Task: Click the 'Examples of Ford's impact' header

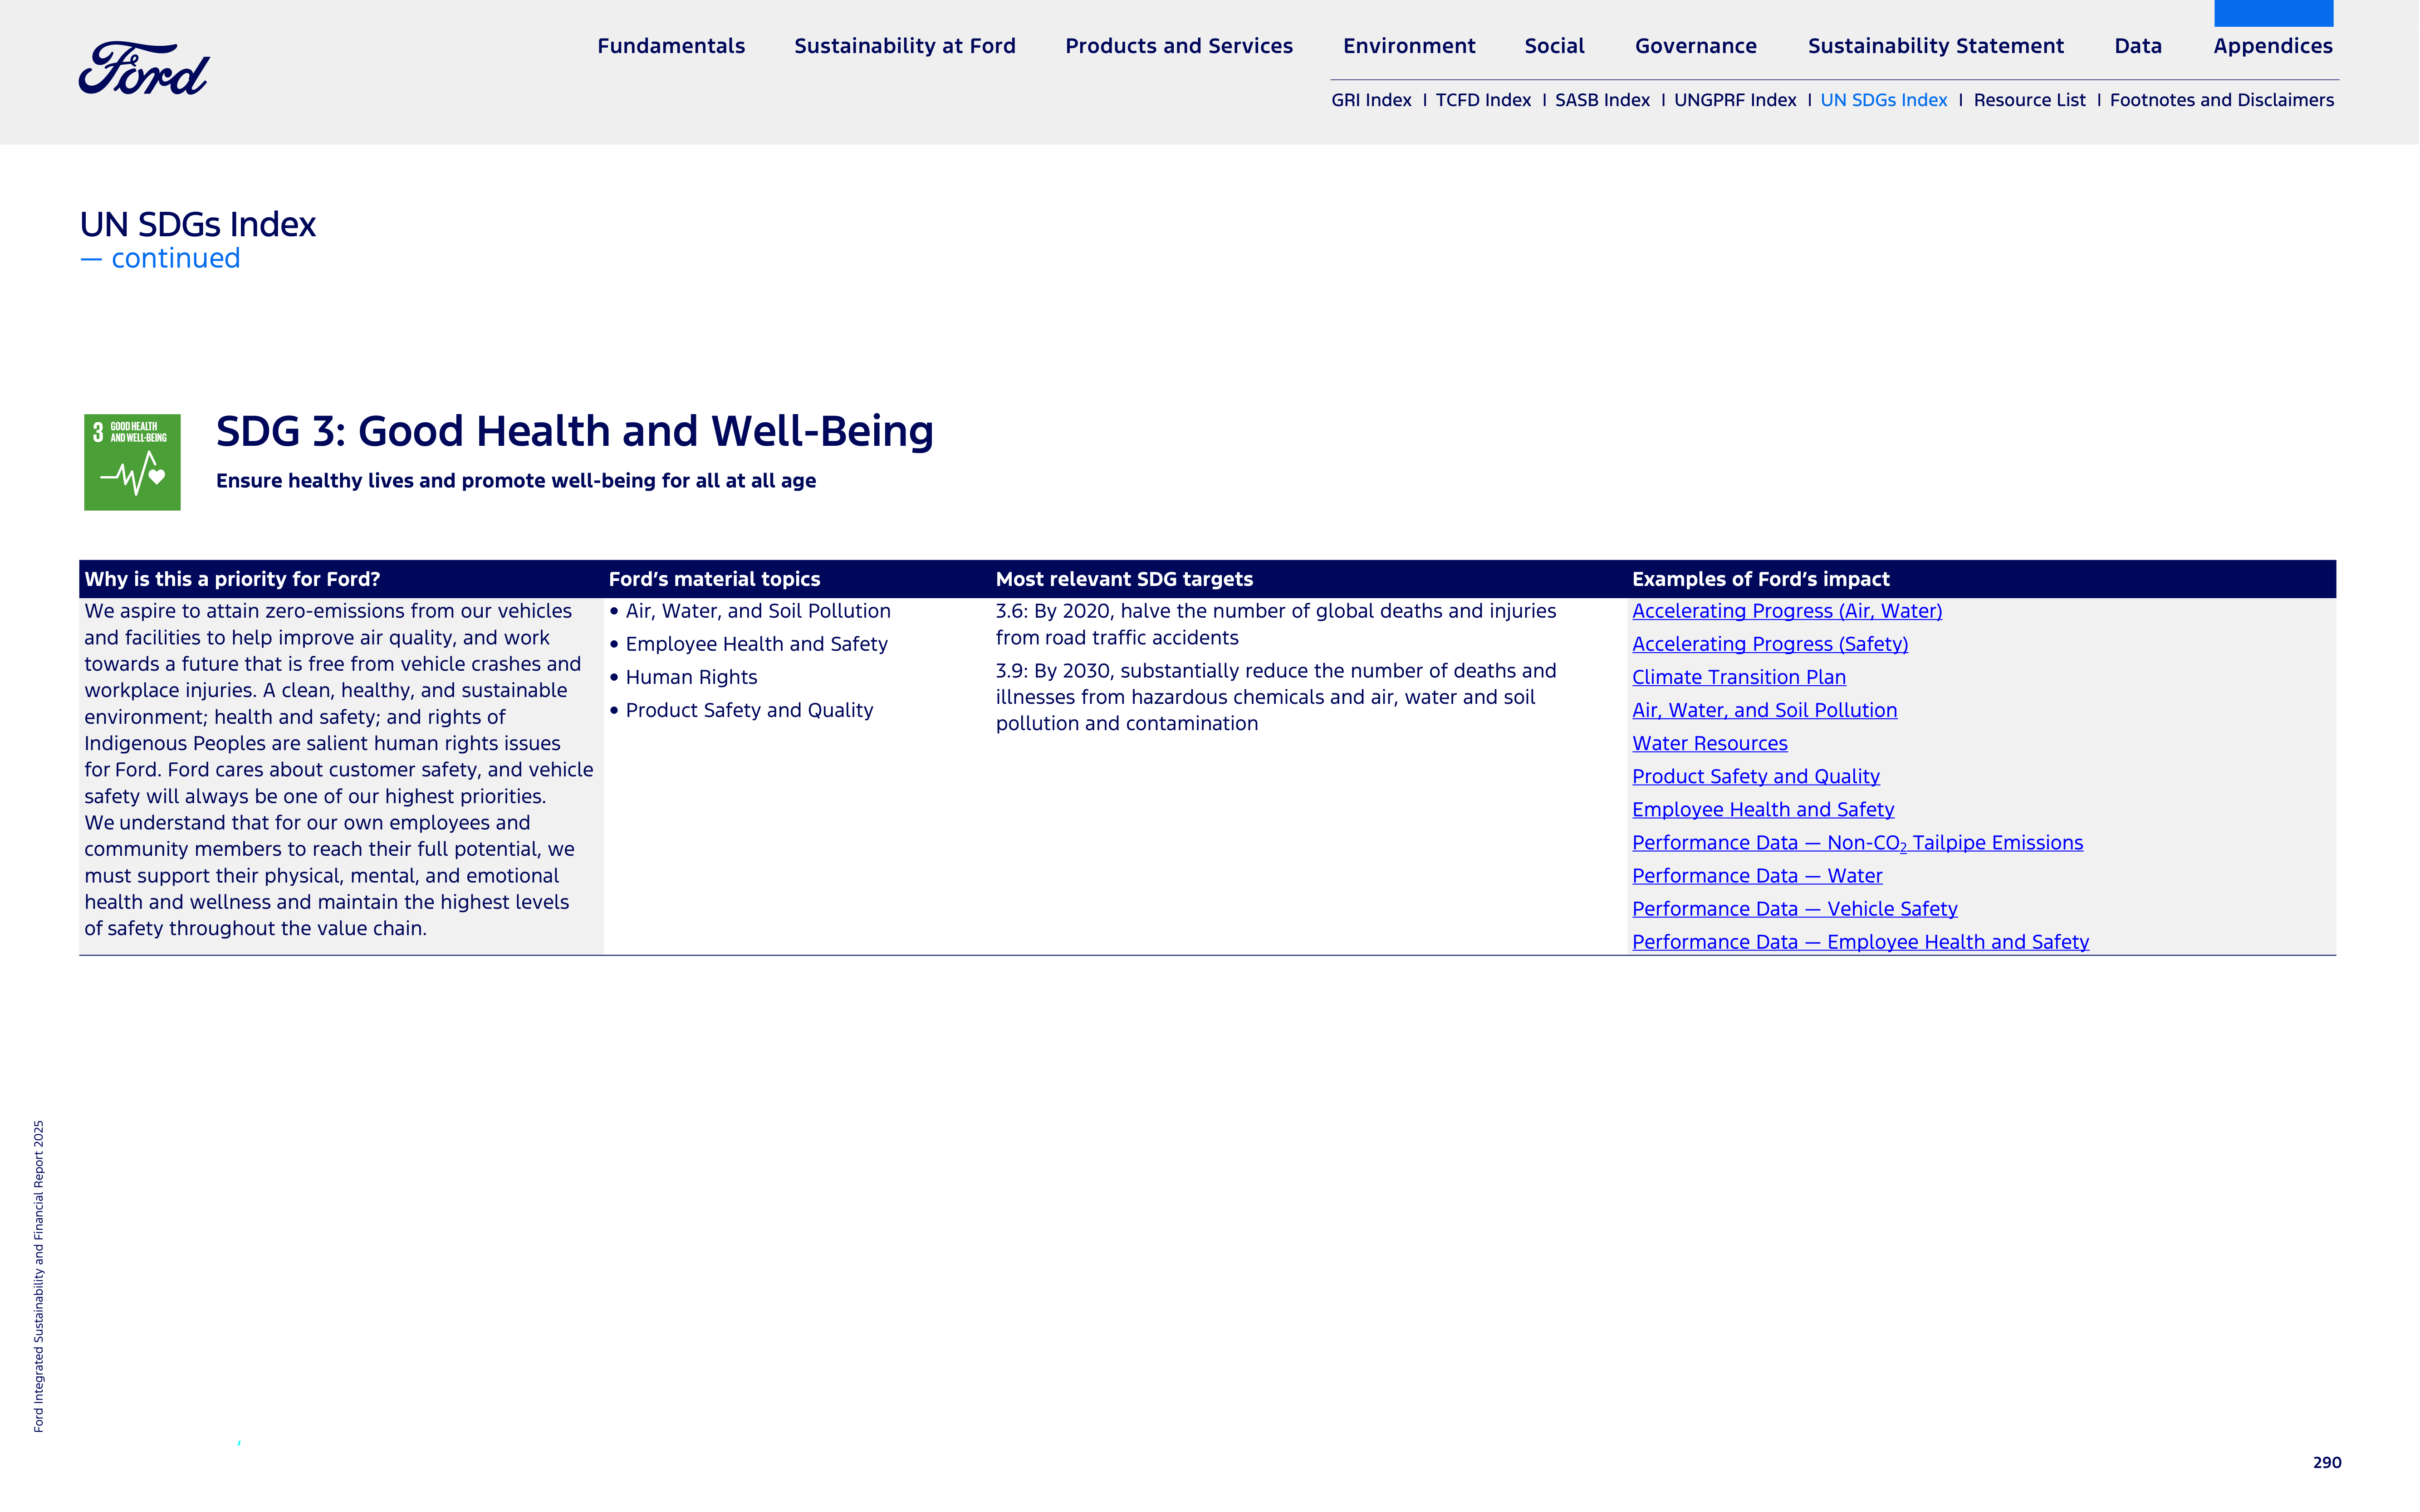Action: [1761, 579]
